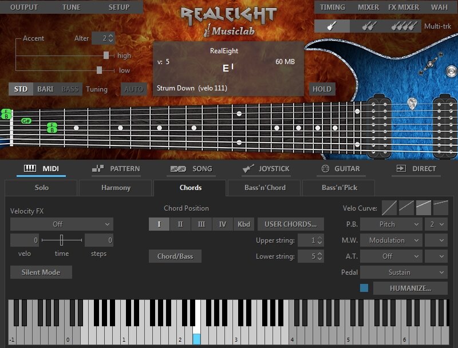The image size is (458, 348).
Task: Switch to the Harmony tab
Action: pos(116,188)
